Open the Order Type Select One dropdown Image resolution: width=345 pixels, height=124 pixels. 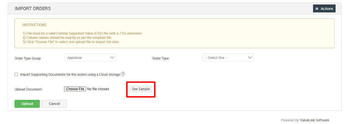(x=228, y=58)
